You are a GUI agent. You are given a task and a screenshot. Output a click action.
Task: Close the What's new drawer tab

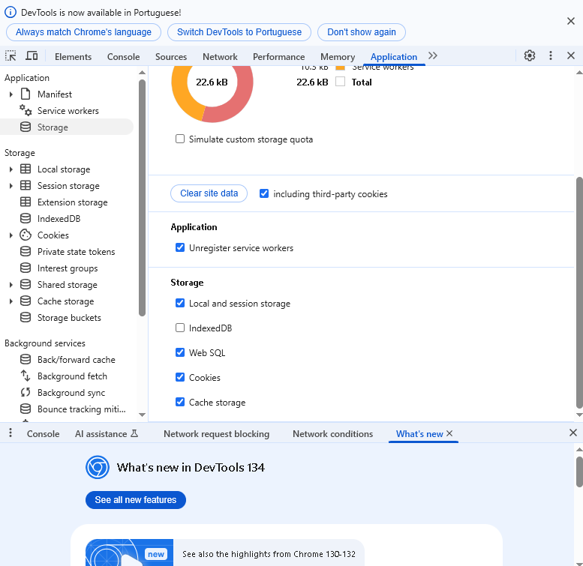pyautogui.click(x=449, y=433)
